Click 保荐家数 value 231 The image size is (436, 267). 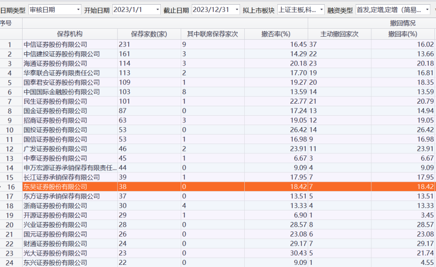click(124, 44)
